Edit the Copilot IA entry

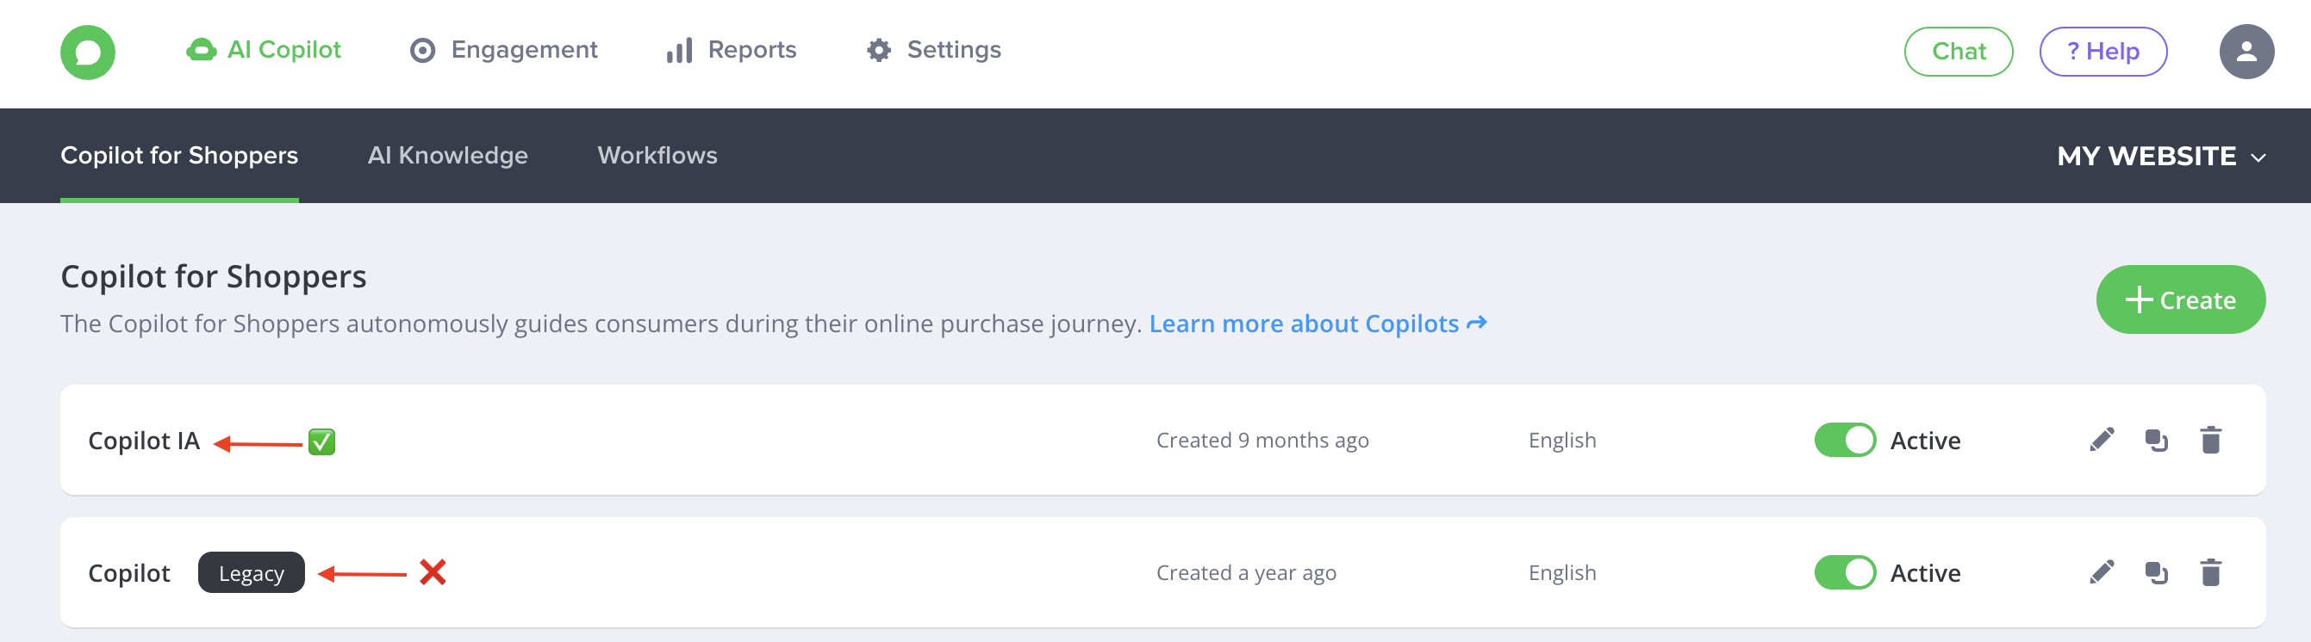2101,440
